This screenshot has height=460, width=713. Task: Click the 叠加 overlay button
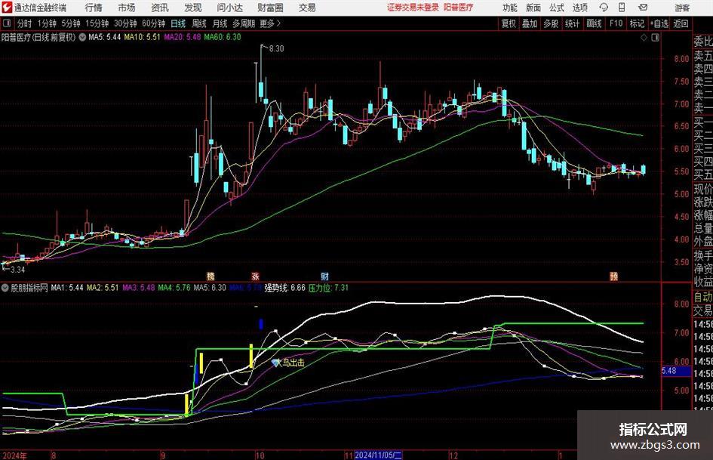(530, 23)
